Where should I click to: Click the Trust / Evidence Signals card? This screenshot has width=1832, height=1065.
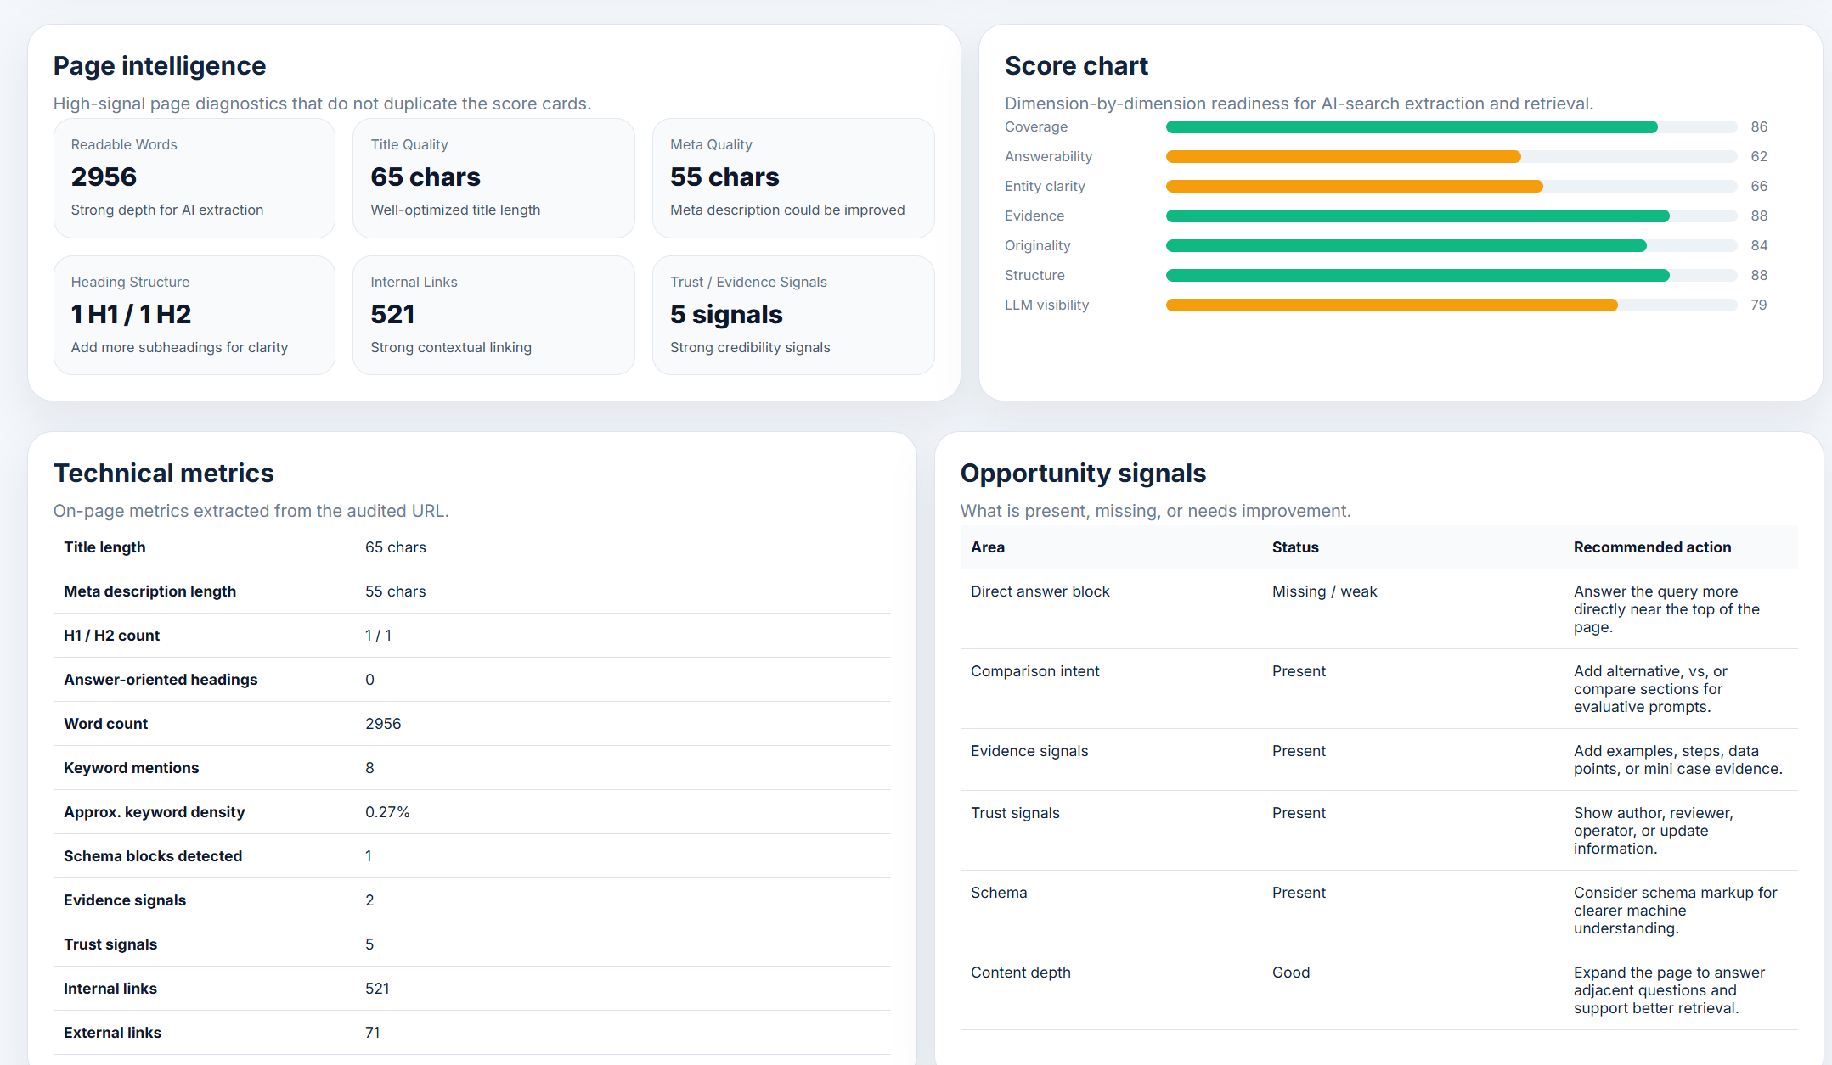(793, 315)
